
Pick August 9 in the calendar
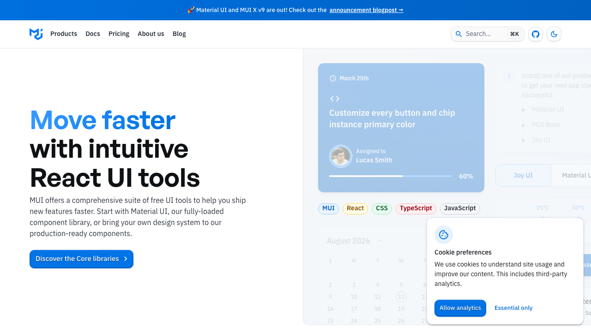tap(330, 297)
